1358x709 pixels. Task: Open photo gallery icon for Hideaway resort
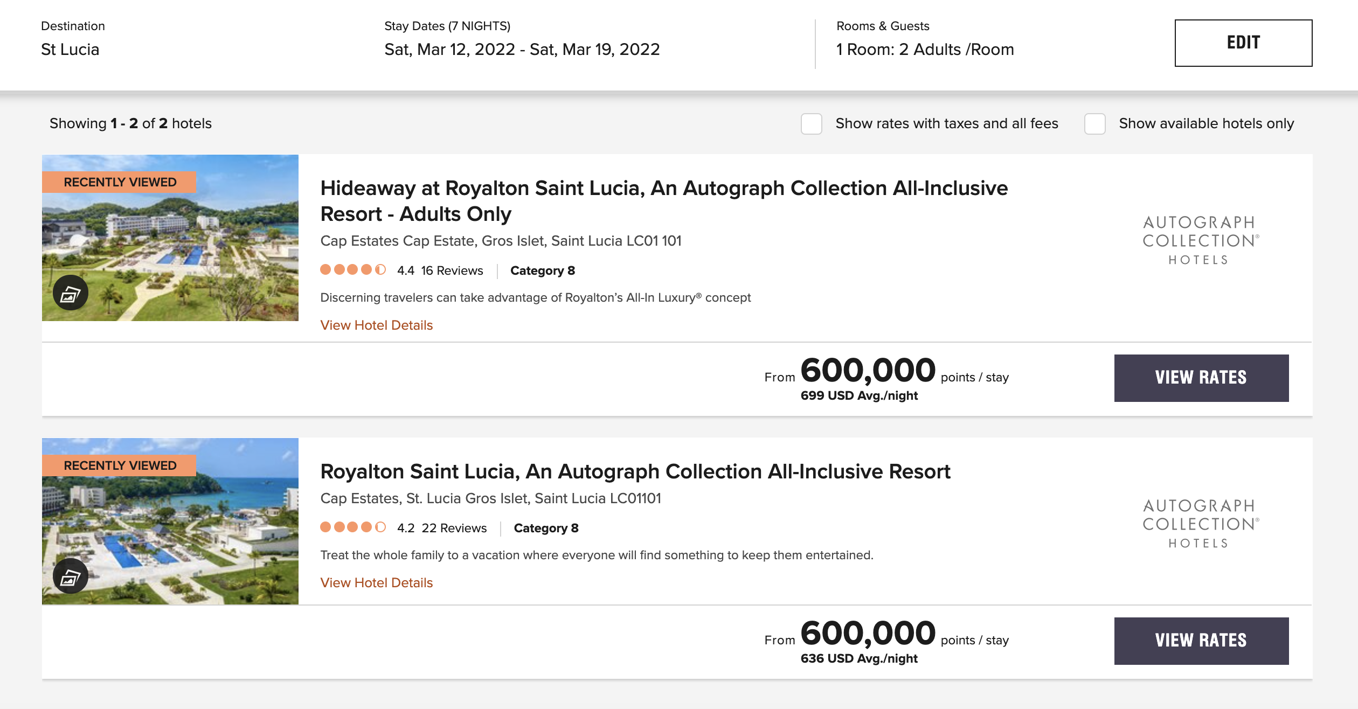click(x=71, y=293)
